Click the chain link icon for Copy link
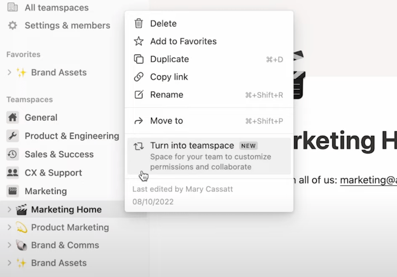Screen dimensions: 397x277 (x=139, y=77)
